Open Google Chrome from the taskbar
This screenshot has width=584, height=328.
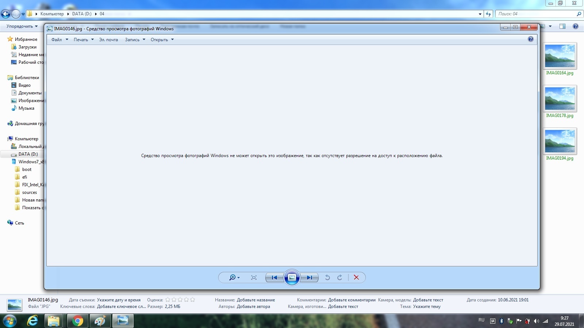[x=77, y=321]
